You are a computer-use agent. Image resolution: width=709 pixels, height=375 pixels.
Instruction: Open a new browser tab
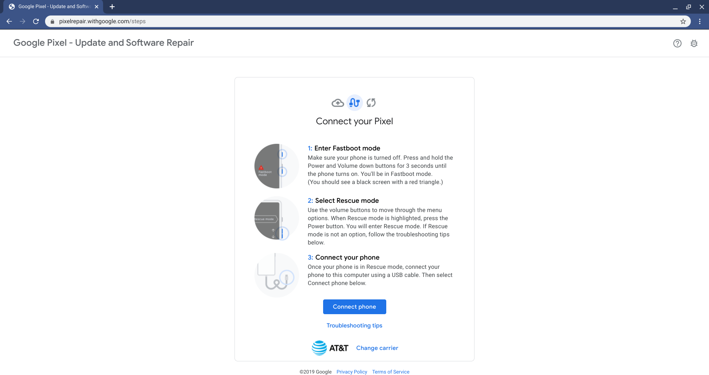tap(112, 7)
